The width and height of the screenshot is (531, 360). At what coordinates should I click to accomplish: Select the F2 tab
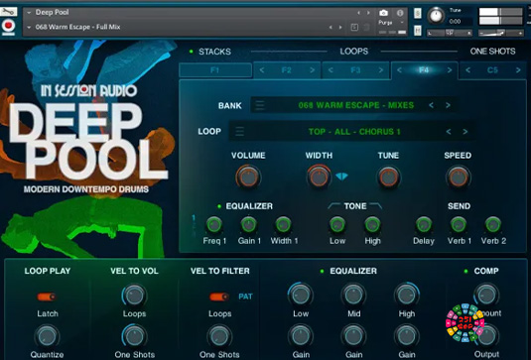(287, 70)
